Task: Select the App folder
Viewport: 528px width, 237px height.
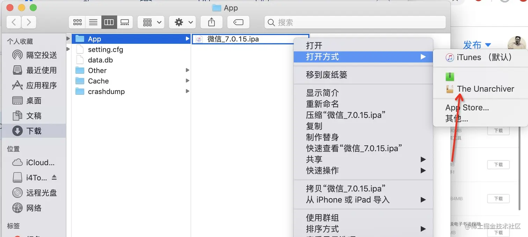Action: click(131, 39)
